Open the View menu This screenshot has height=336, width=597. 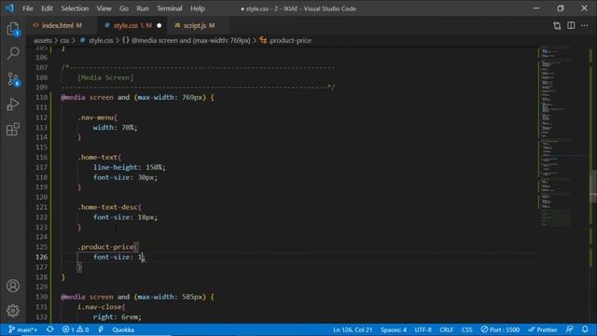(104, 8)
